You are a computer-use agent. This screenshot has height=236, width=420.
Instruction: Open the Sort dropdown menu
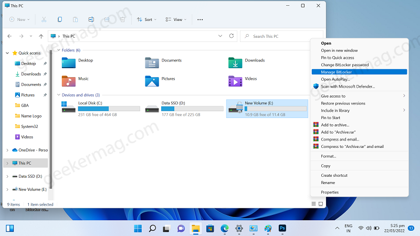(x=146, y=19)
